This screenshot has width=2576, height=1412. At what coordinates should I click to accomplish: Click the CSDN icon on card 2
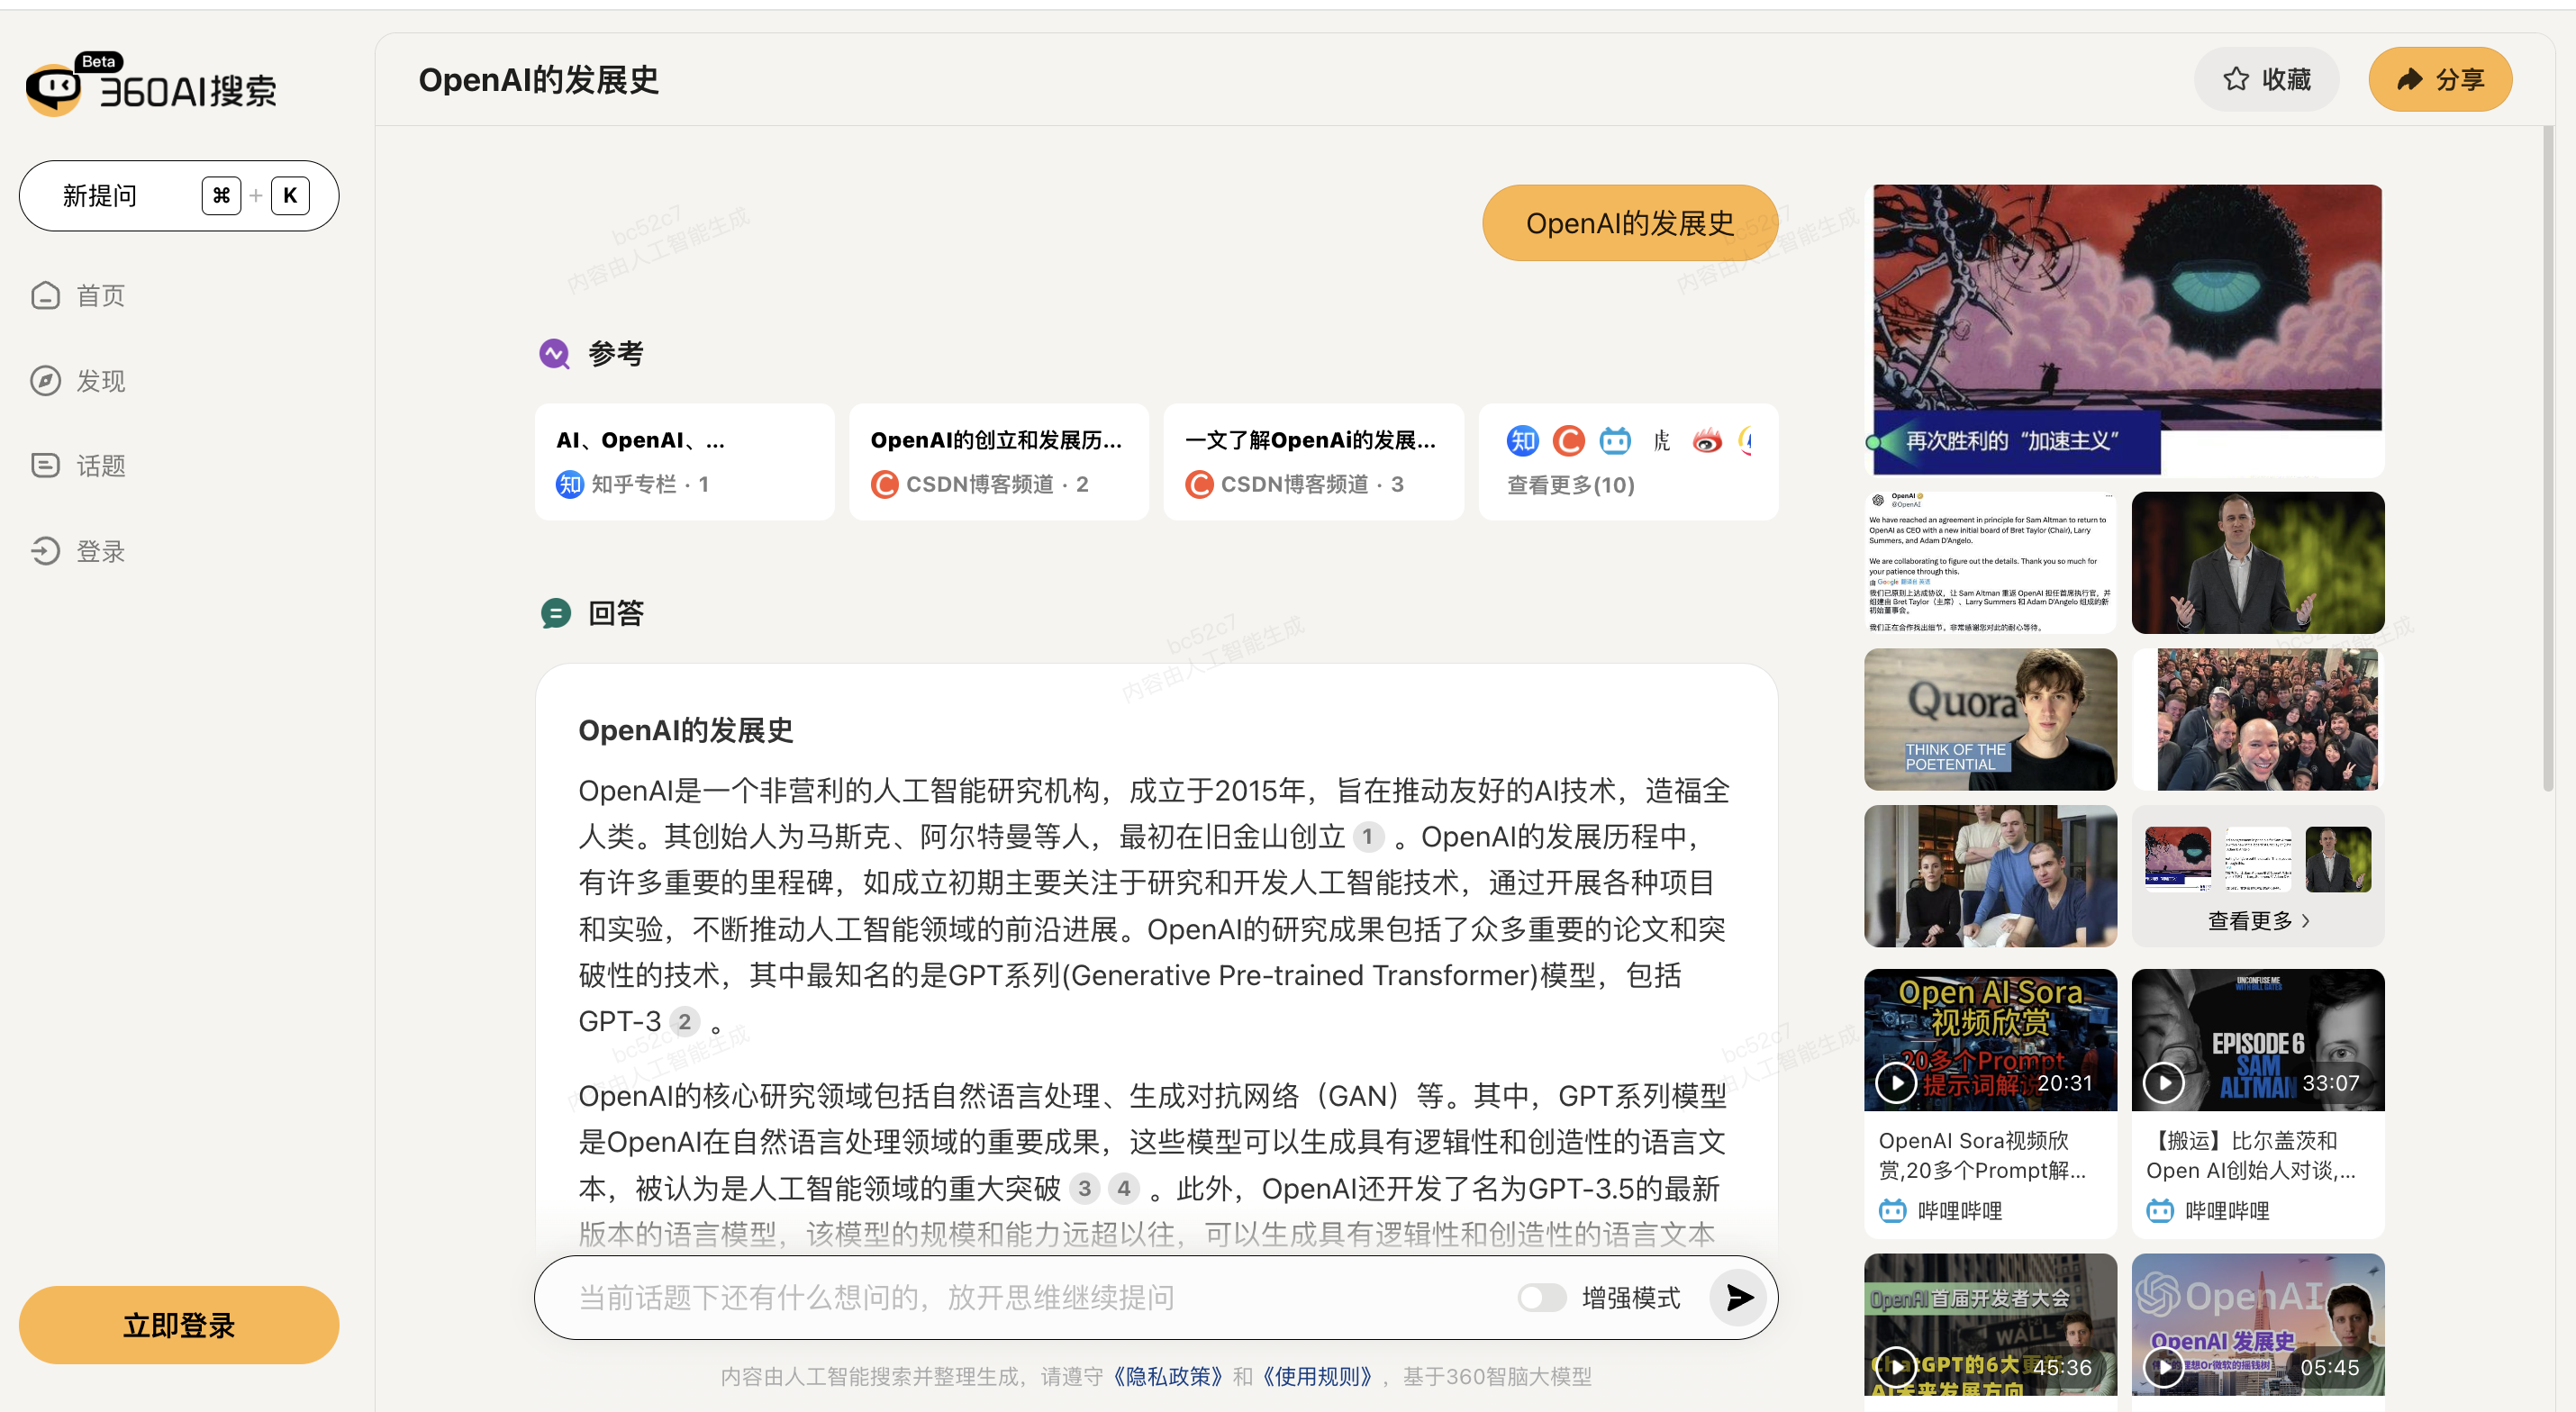point(884,485)
